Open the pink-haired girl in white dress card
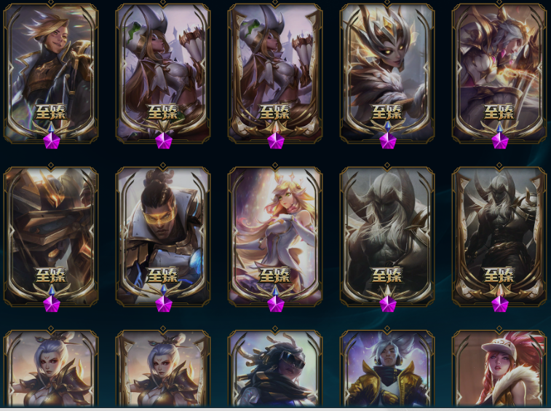The image size is (551, 411). 275,235
